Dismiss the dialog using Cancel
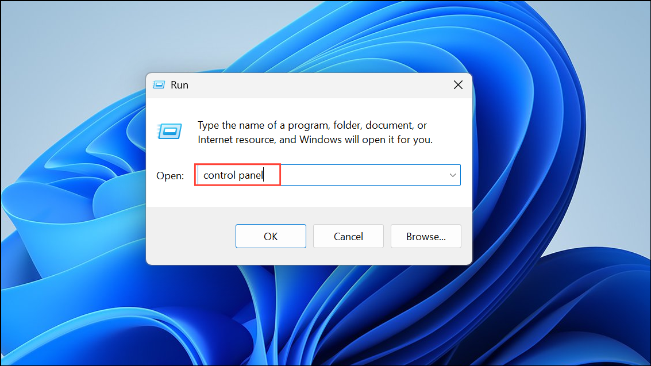 pos(348,236)
